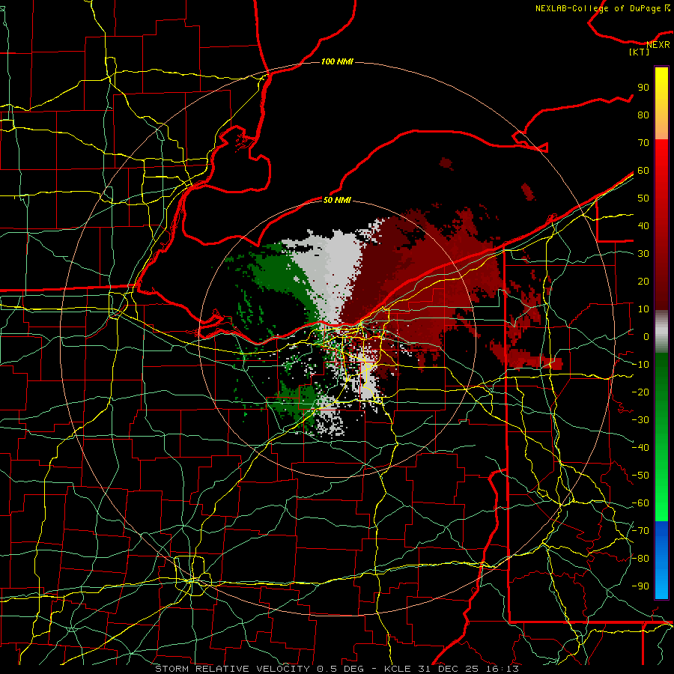Image resolution: width=674 pixels, height=674 pixels.
Task: Click the 100 NMI range ring label
Action: pyautogui.click(x=337, y=62)
